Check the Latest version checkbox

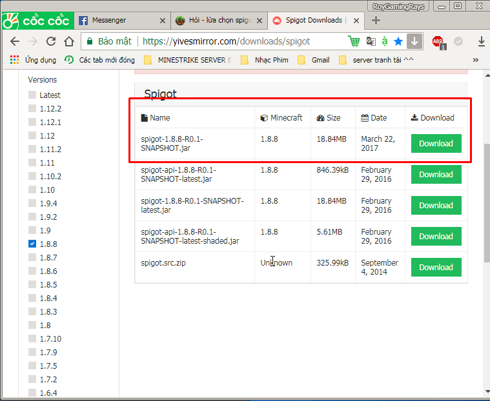pyautogui.click(x=32, y=95)
